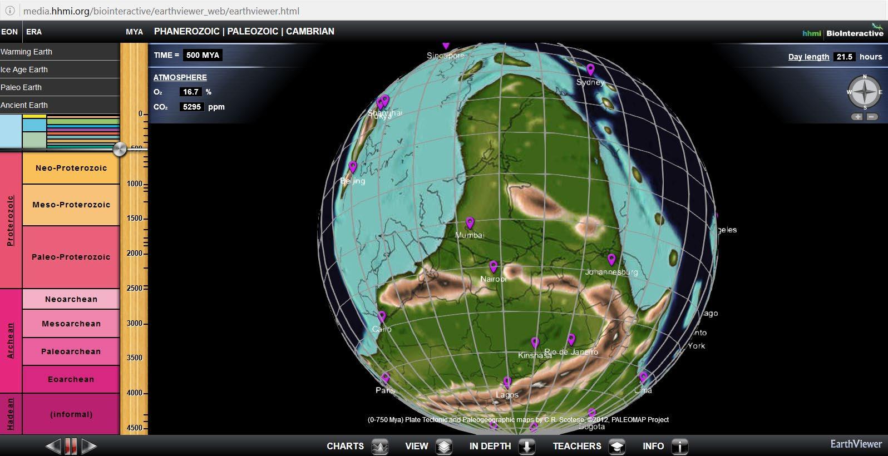Click the ATMOSPHERE link

[x=180, y=77]
